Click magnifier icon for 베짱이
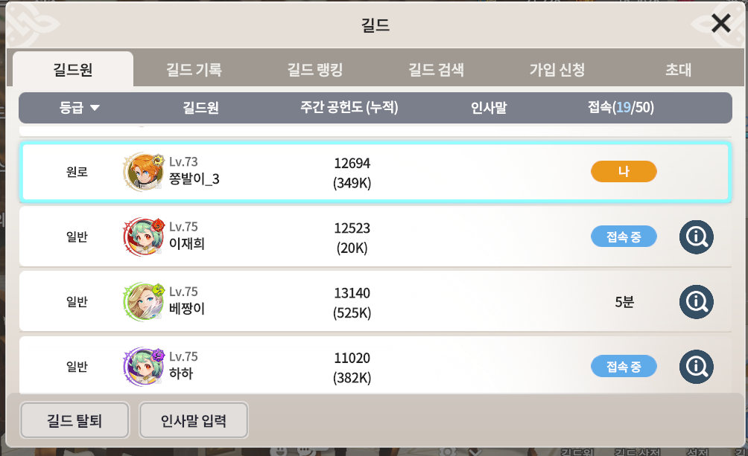The image size is (748, 456). (x=697, y=302)
